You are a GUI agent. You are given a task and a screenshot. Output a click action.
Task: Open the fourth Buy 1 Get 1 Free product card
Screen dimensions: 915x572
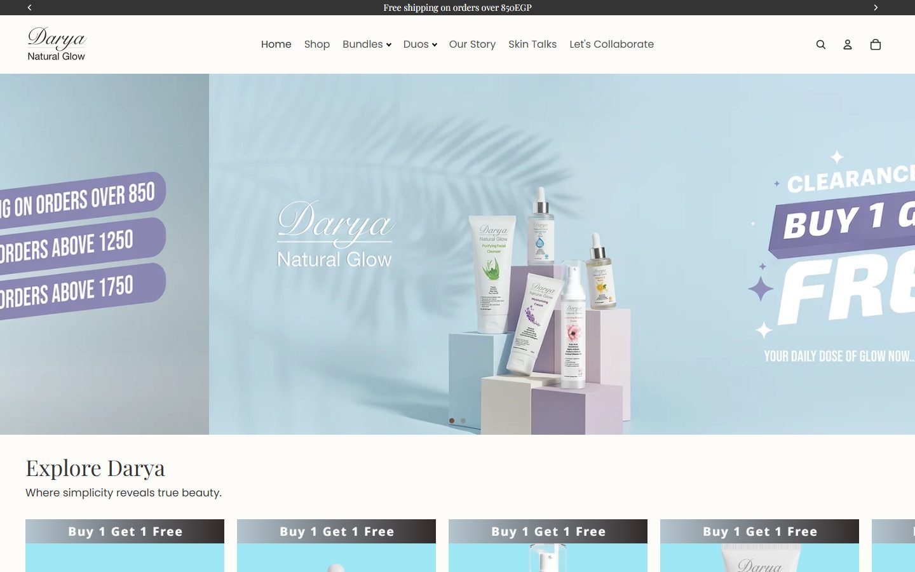759,545
